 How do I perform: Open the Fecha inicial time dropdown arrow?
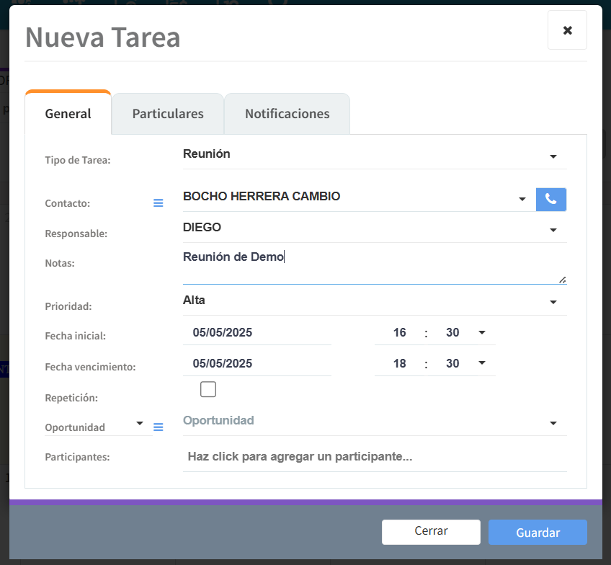point(482,333)
